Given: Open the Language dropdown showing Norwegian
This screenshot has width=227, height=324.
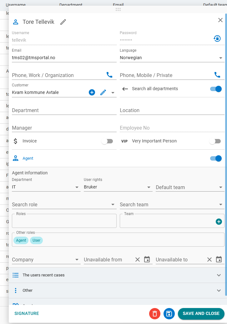Looking at the screenshot, I should [x=172, y=58].
